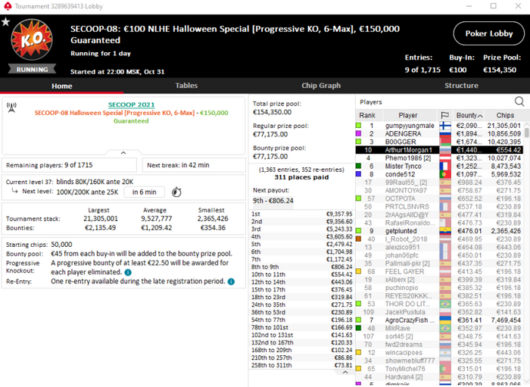This screenshot has width=530, height=387.
Task: Click the info icon beside Re-Entry description
Action: tap(231, 282)
